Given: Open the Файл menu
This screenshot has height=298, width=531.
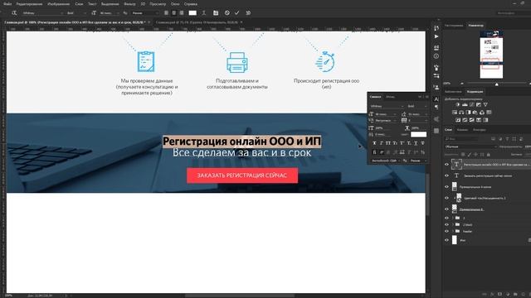Looking at the screenshot, I should coord(7,4).
